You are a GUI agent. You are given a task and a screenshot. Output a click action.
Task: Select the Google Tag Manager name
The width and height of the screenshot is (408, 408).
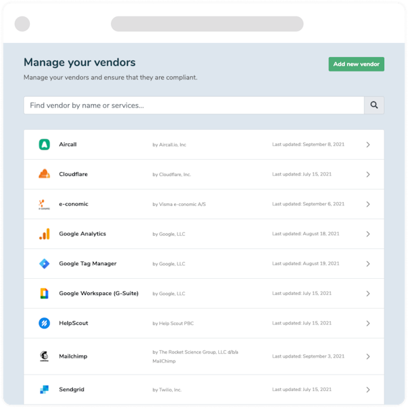[x=88, y=264]
